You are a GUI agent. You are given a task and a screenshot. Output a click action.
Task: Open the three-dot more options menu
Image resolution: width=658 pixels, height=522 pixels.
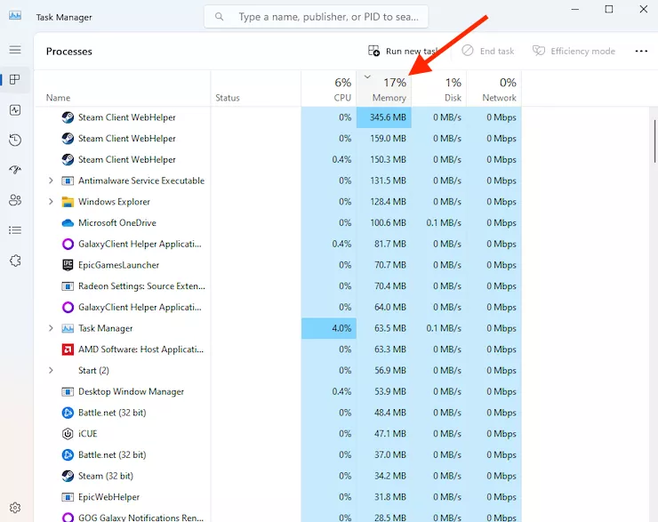(641, 52)
